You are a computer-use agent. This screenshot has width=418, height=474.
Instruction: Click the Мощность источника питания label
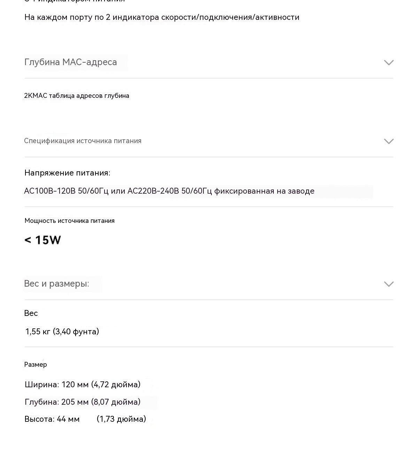pyautogui.click(x=70, y=221)
